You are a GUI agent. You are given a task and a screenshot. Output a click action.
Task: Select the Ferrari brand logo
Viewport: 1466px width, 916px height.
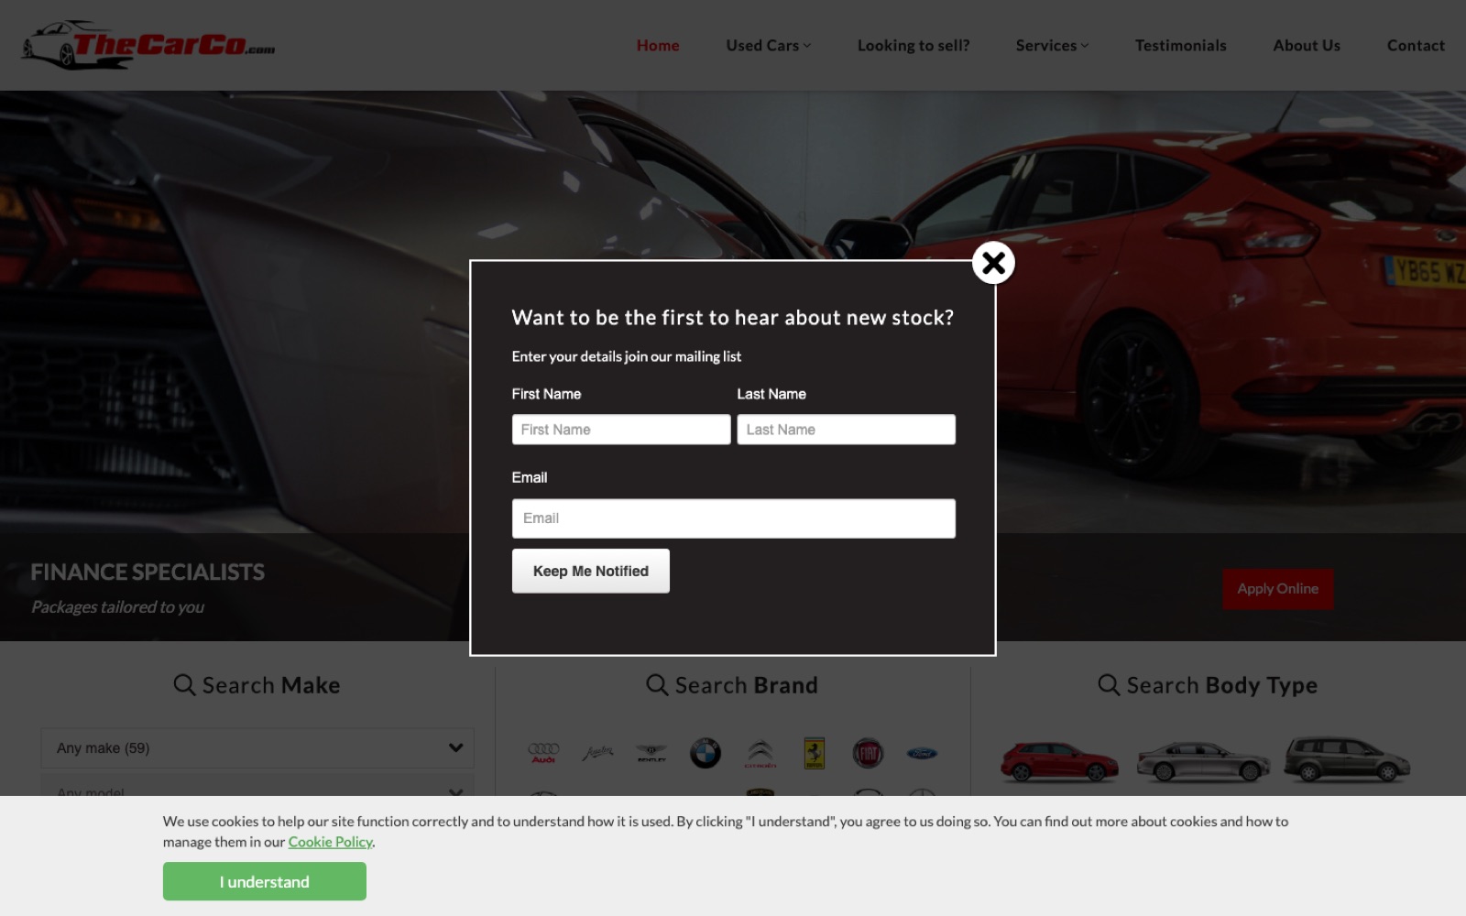click(815, 753)
